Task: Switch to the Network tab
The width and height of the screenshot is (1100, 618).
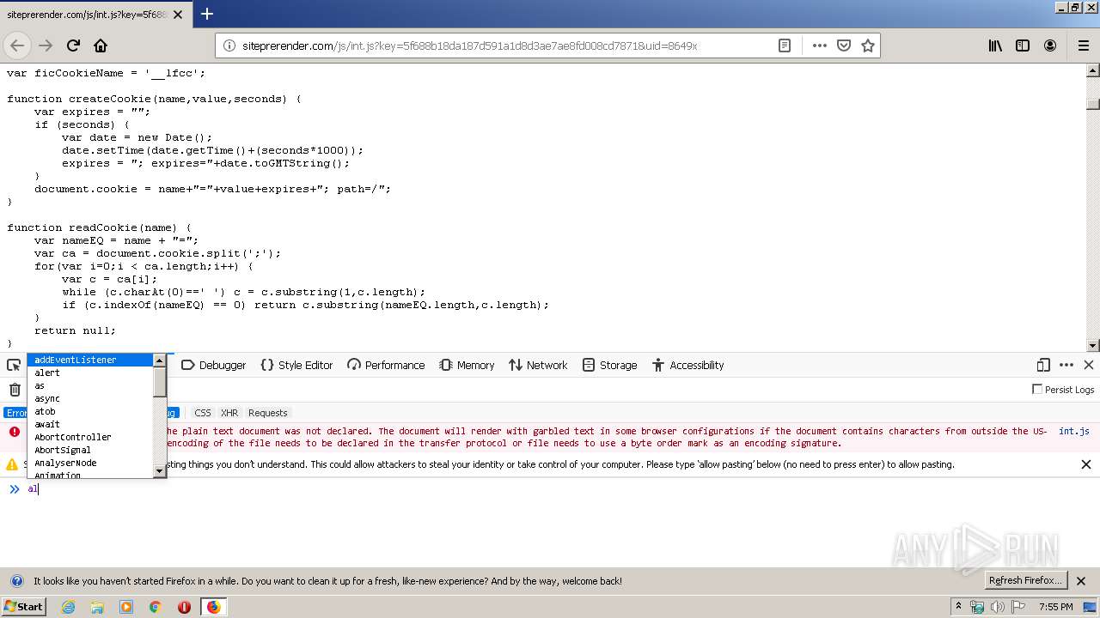Action: coord(538,365)
